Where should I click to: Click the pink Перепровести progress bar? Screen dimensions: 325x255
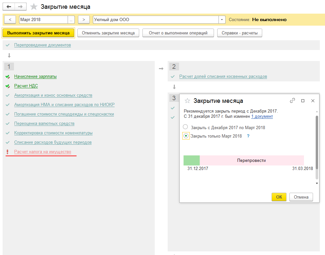click(x=252, y=160)
